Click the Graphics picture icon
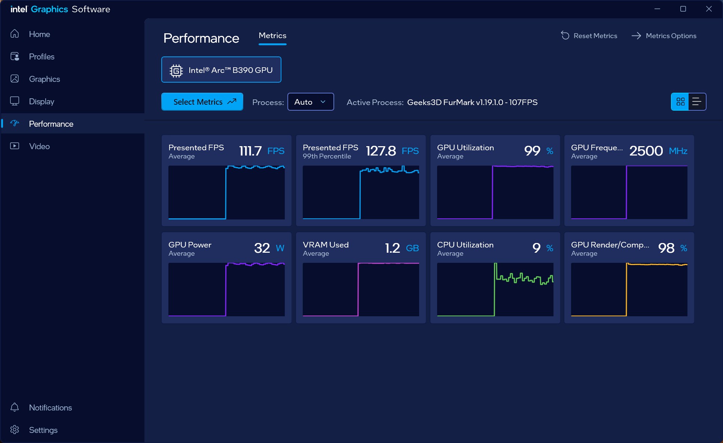723x443 pixels. tap(15, 79)
